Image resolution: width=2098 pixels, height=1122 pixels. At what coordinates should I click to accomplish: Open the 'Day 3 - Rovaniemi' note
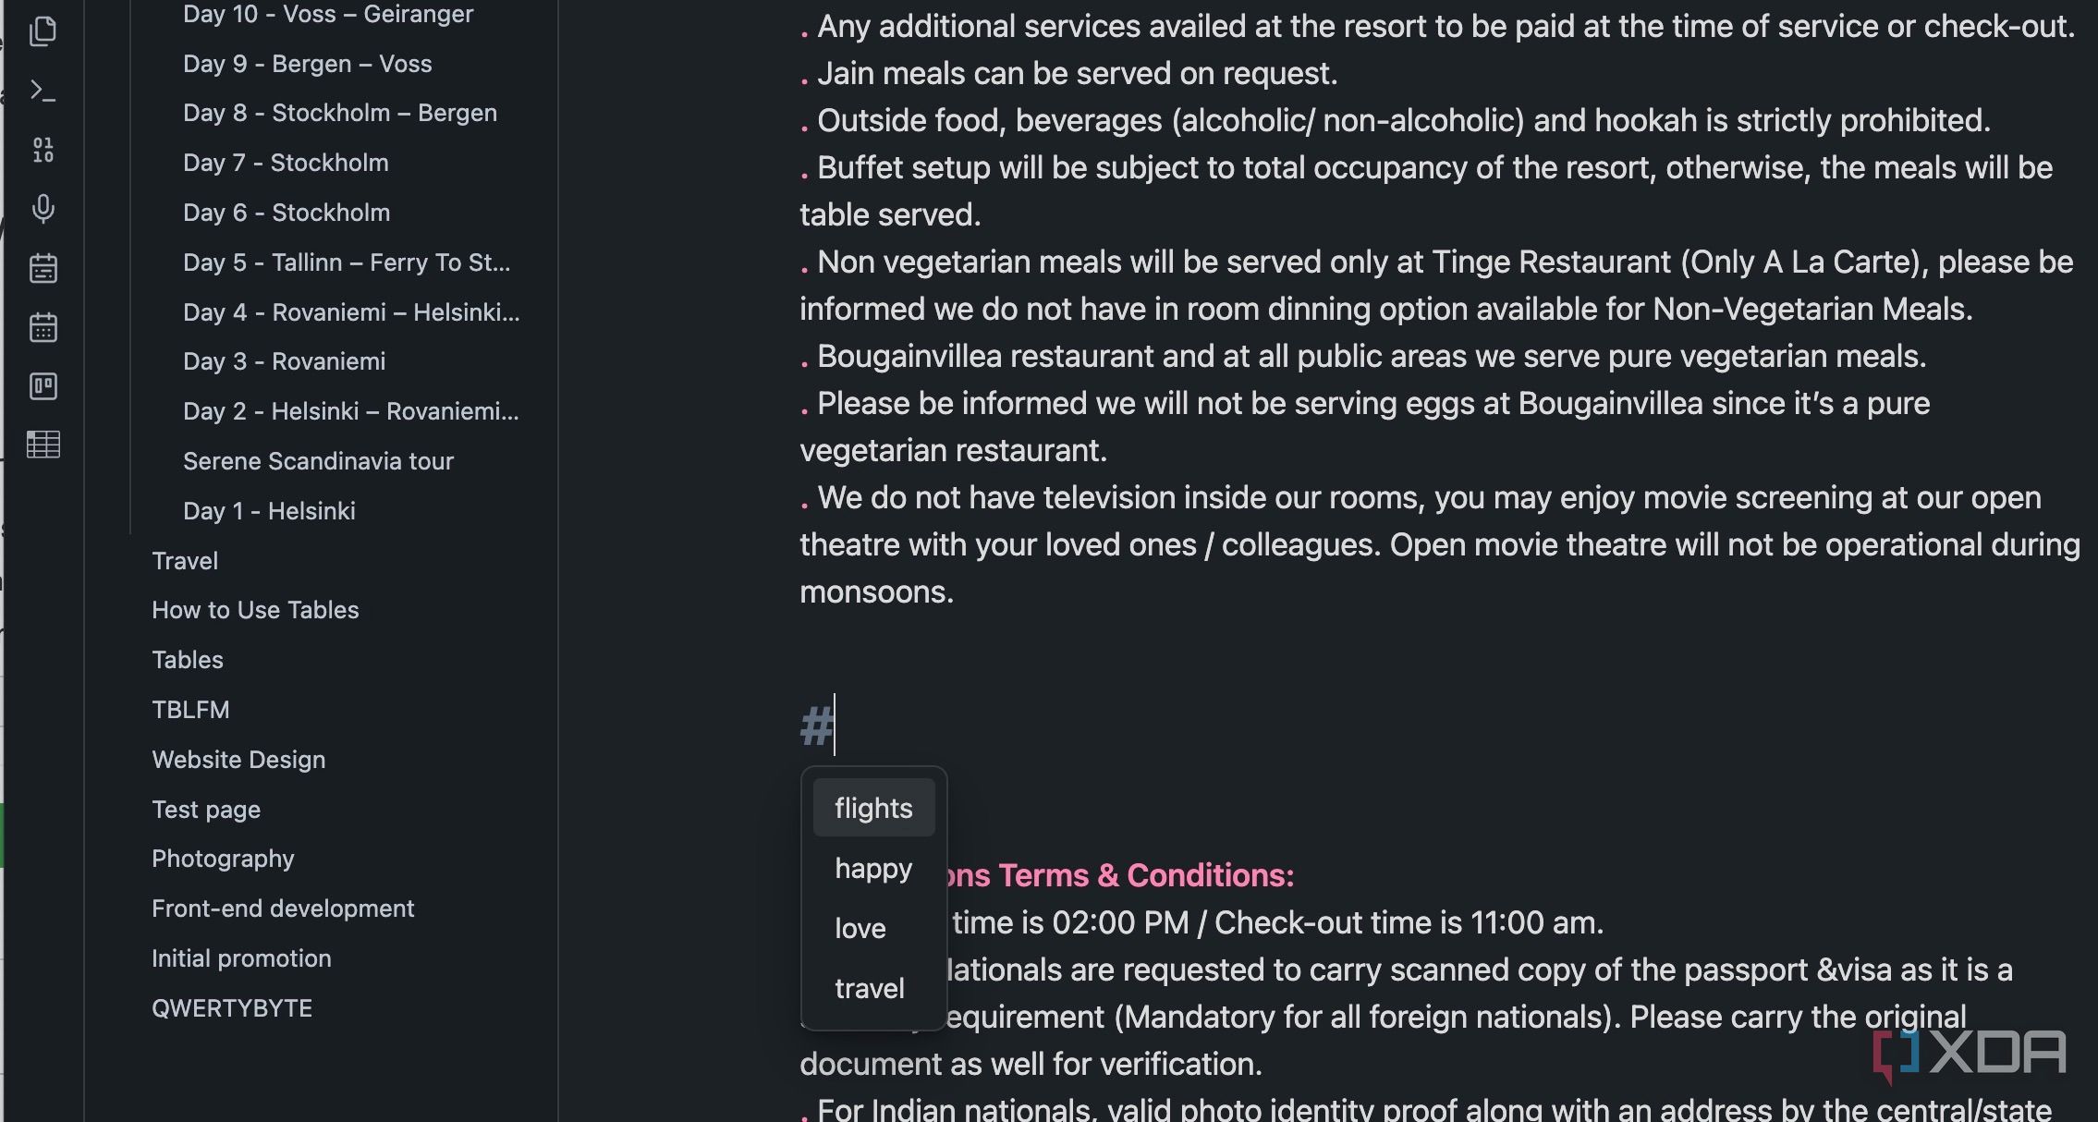(x=284, y=361)
